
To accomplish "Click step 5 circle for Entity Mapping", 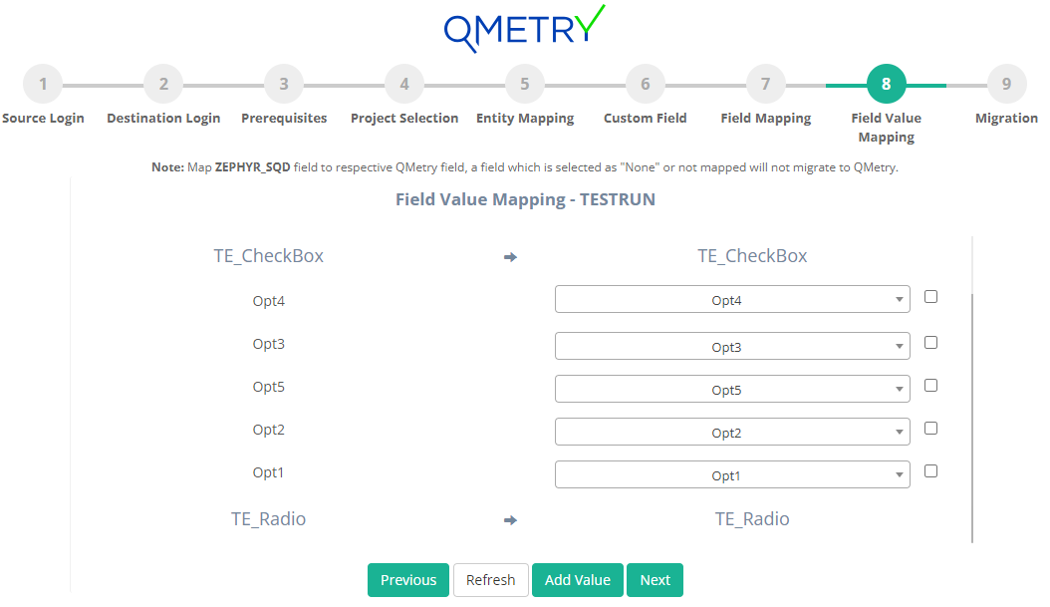I will [525, 85].
